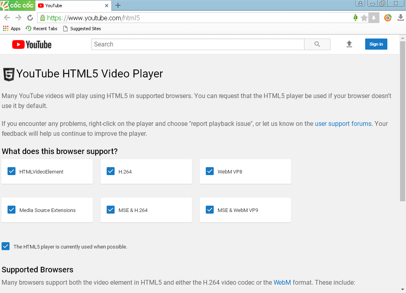
Task: Select the YouTube browser tab
Action: click(73, 6)
